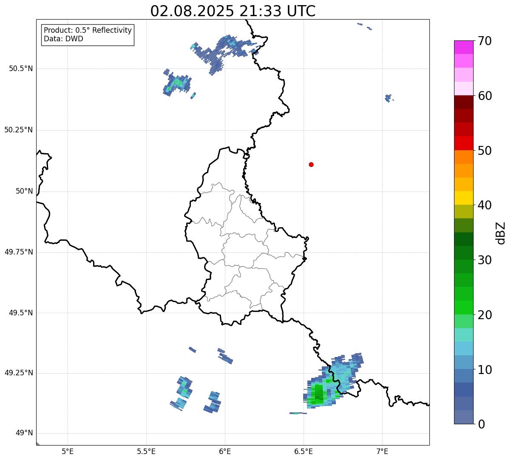This screenshot has height=460, width=511.
Task: Click the 49.75°N latitude label
Action: coord(18,252)
